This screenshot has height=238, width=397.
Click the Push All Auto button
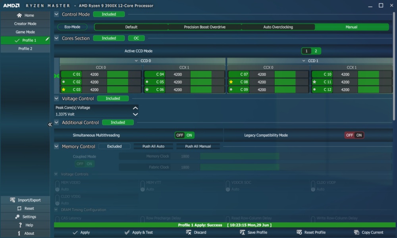tap(153, 146)
